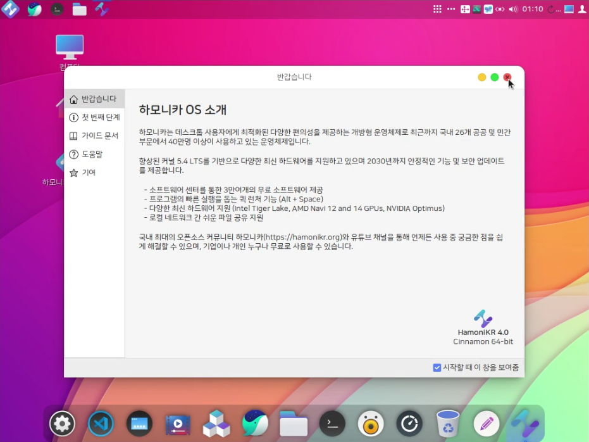Open the HamoniKR menu at top-left
Image resolution: width=589 pixels, height=442 pixels.
(x=10, y=9)
